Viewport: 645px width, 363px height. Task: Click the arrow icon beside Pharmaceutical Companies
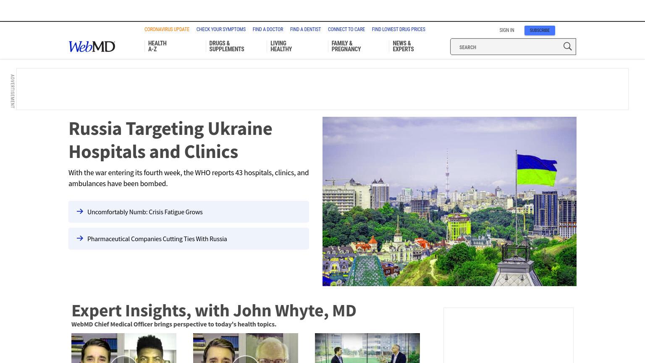[80, 238]
